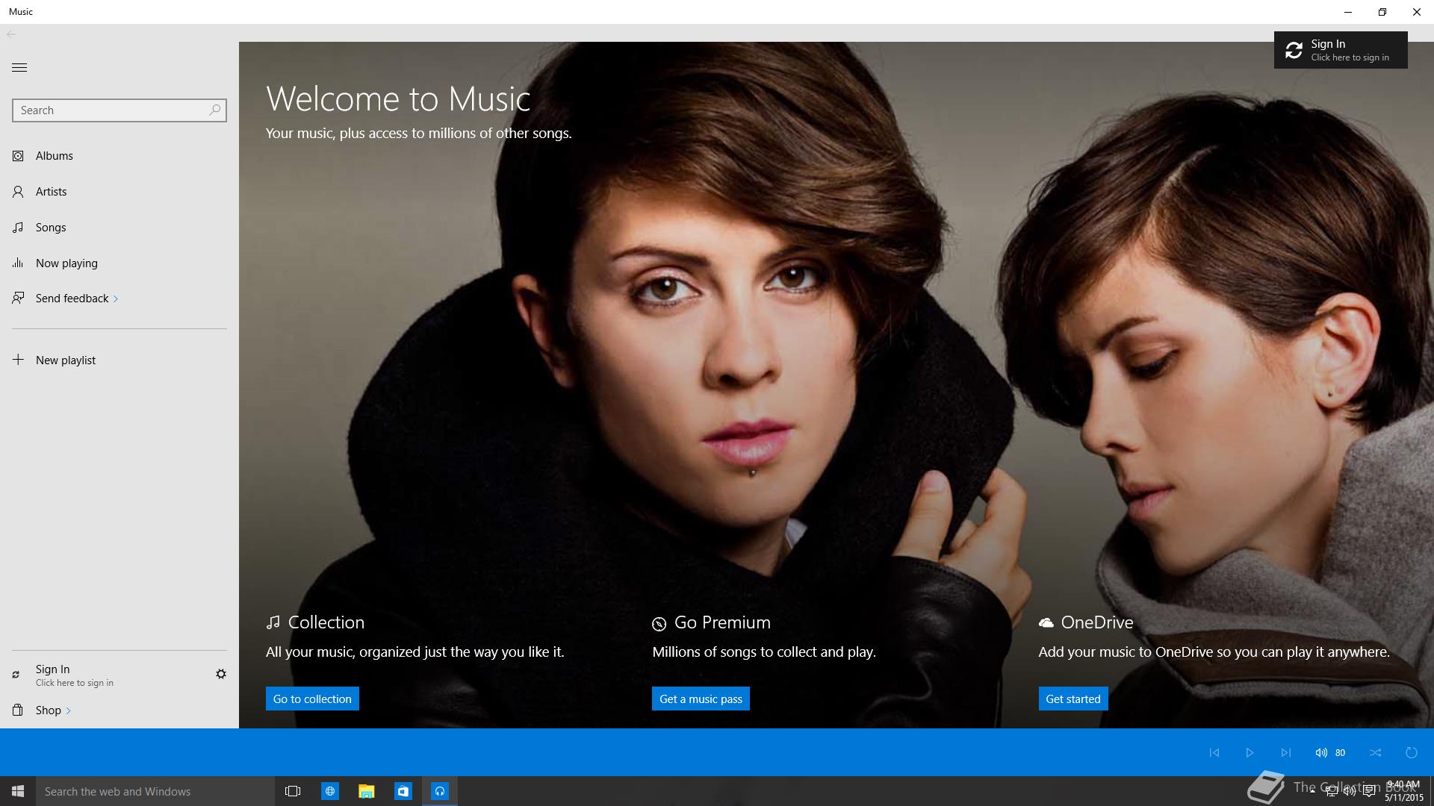1434x806 pixels.
Task: Click the sidebar sync icon beside Sign In
Action: [16, 675]
